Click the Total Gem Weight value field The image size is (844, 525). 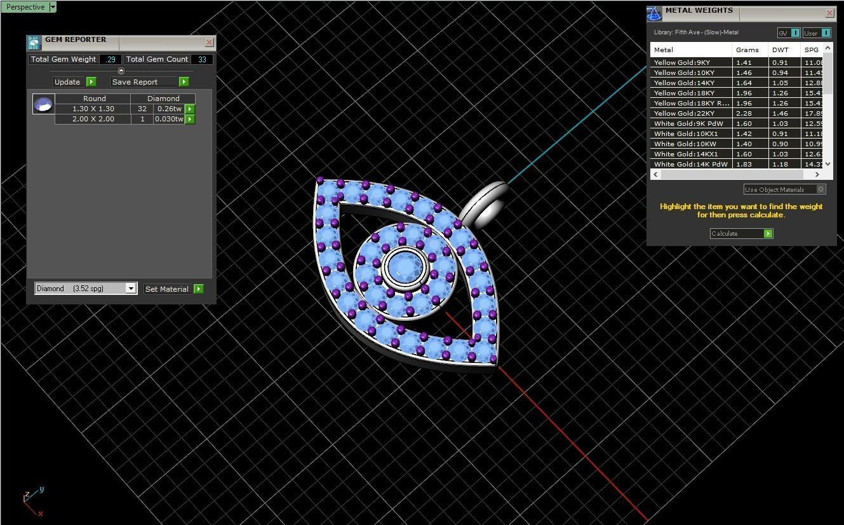click(x=111, y=59)
